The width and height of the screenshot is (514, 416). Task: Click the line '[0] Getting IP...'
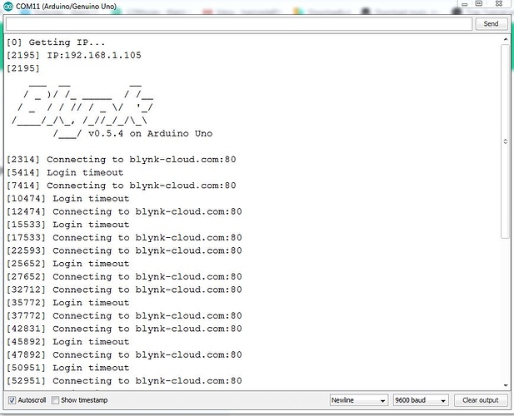(56, 42)
